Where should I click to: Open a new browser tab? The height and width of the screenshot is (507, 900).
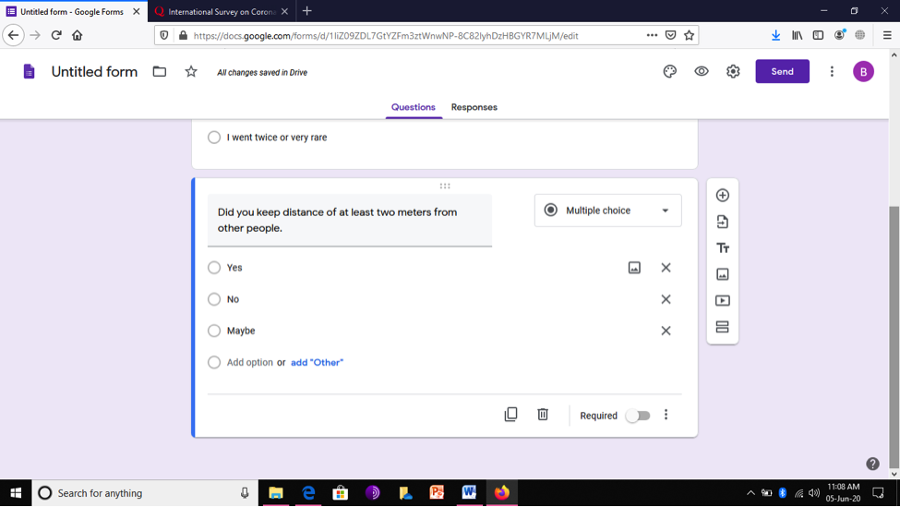(307, 11)
